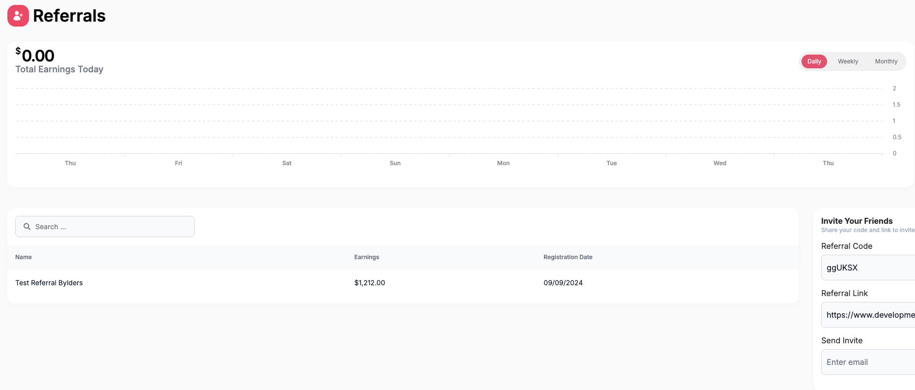Switch chart to Weekly view
This screenshot has height=390, width=915.
tap(848, 61)
